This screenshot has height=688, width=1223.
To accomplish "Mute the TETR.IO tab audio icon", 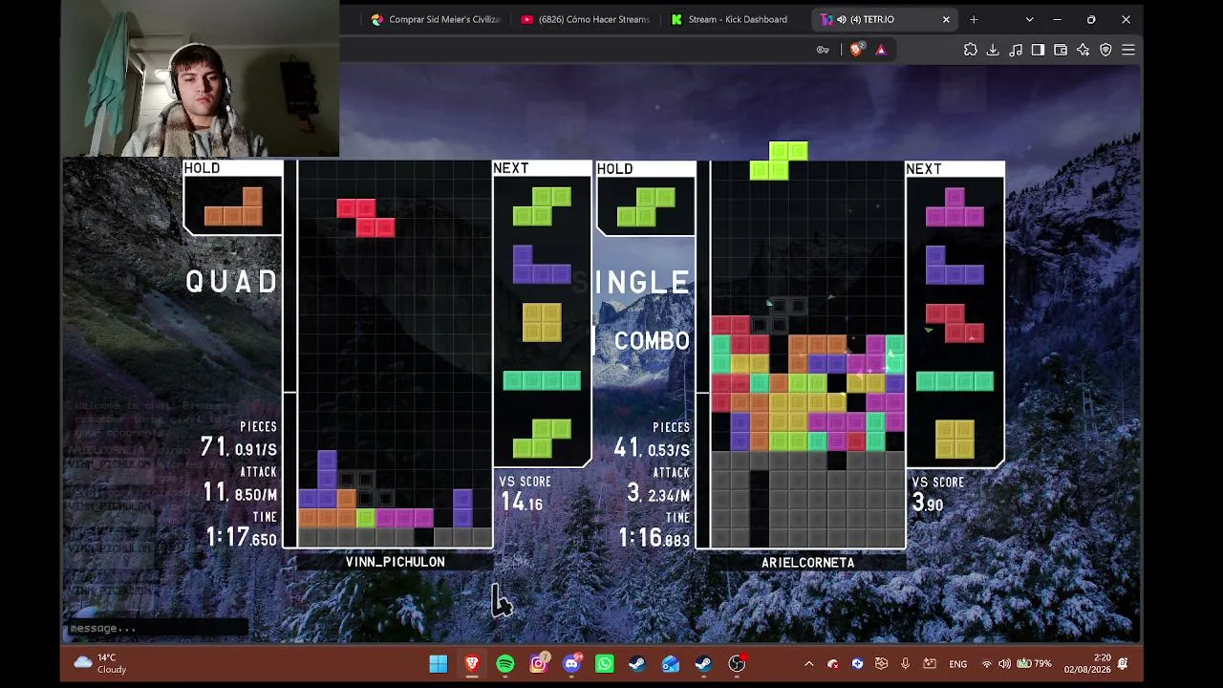I will [x=841, y=19].
